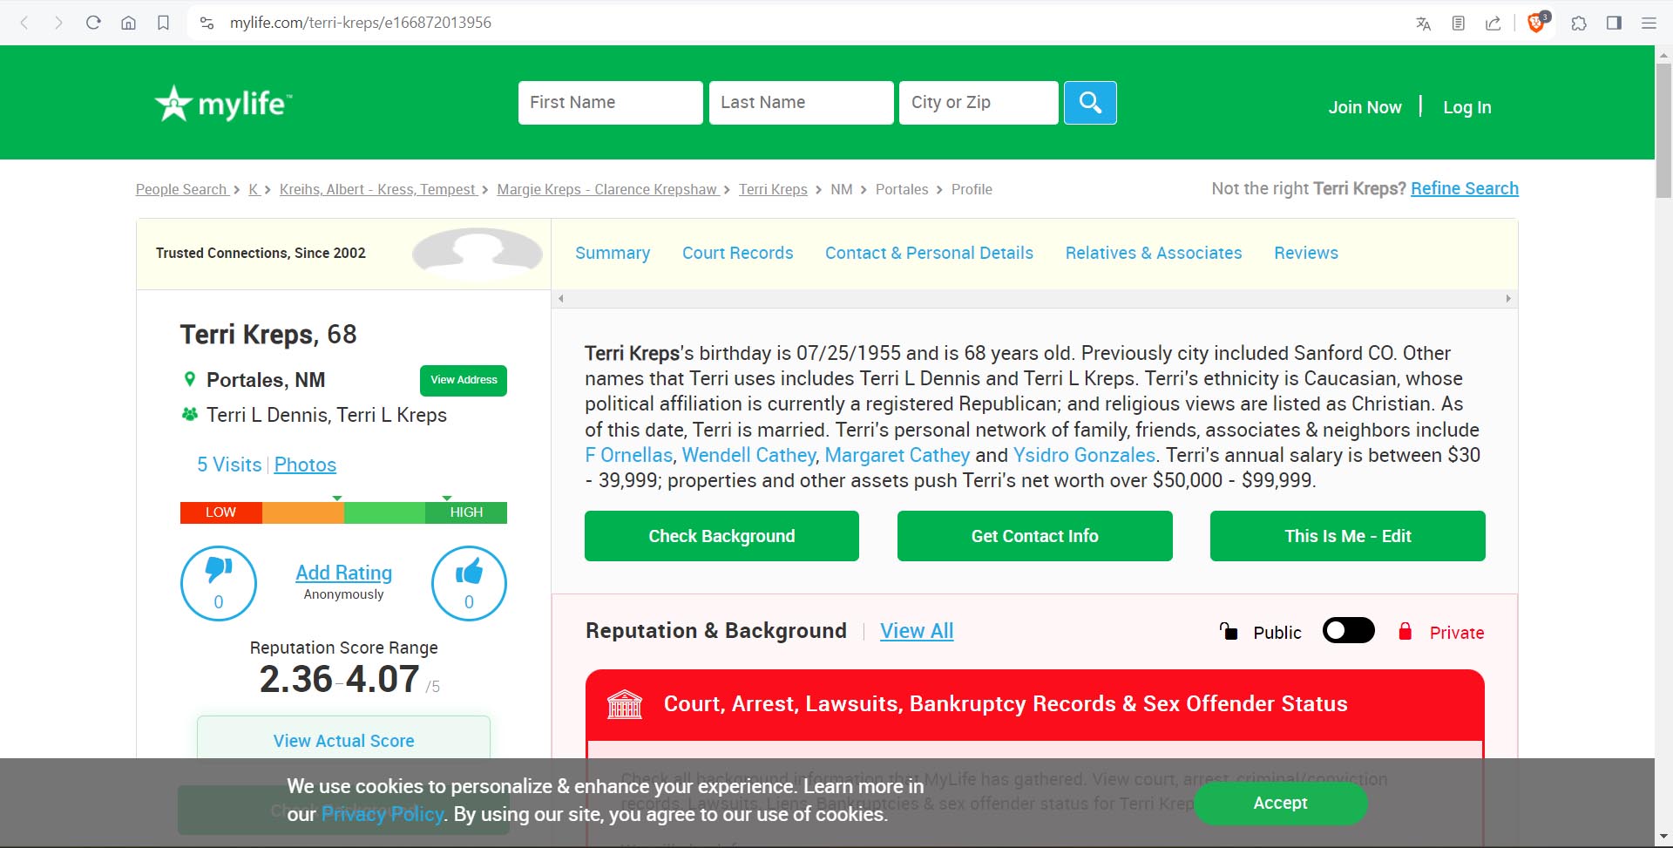Open Privacy Policy link in cookie banner
This screenshot has height=848, width=1673.
point(383,814)
